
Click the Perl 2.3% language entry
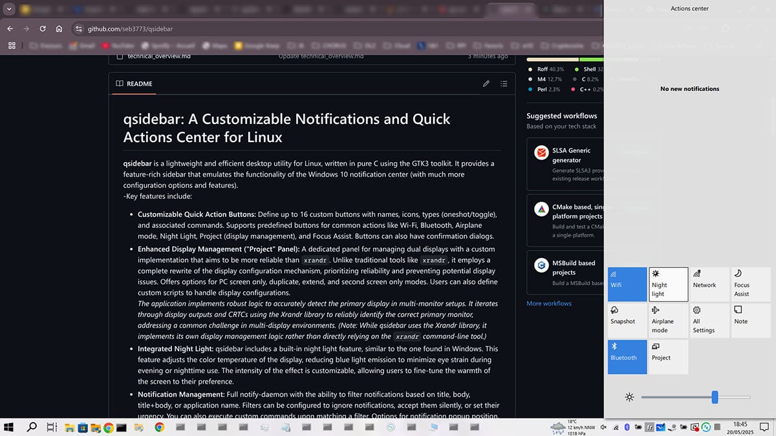pos(544,90)
